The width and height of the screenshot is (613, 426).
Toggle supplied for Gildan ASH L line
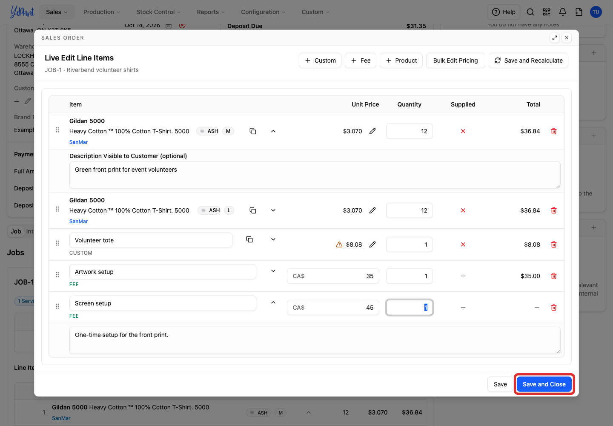point(463,210)
